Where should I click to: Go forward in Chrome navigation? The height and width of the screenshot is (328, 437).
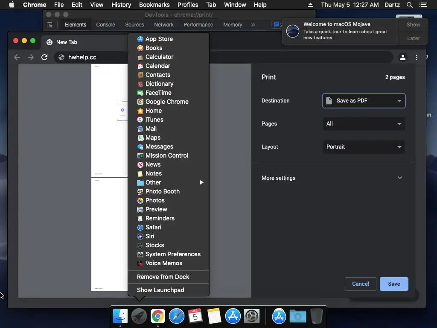point(31,57)
